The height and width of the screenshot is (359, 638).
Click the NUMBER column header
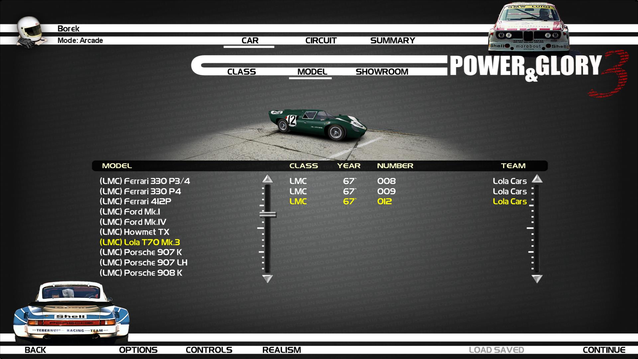pyautogui.click(x=395, y=166)
